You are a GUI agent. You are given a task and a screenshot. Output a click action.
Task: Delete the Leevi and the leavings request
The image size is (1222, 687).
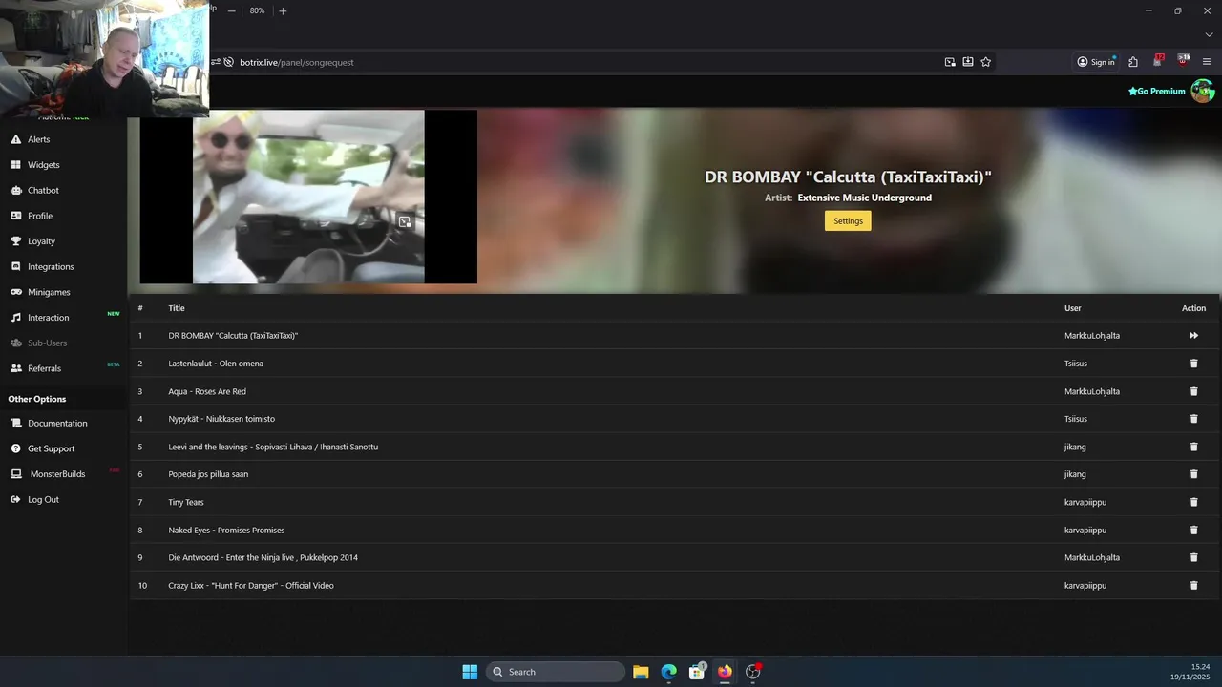coord(1193,447)
